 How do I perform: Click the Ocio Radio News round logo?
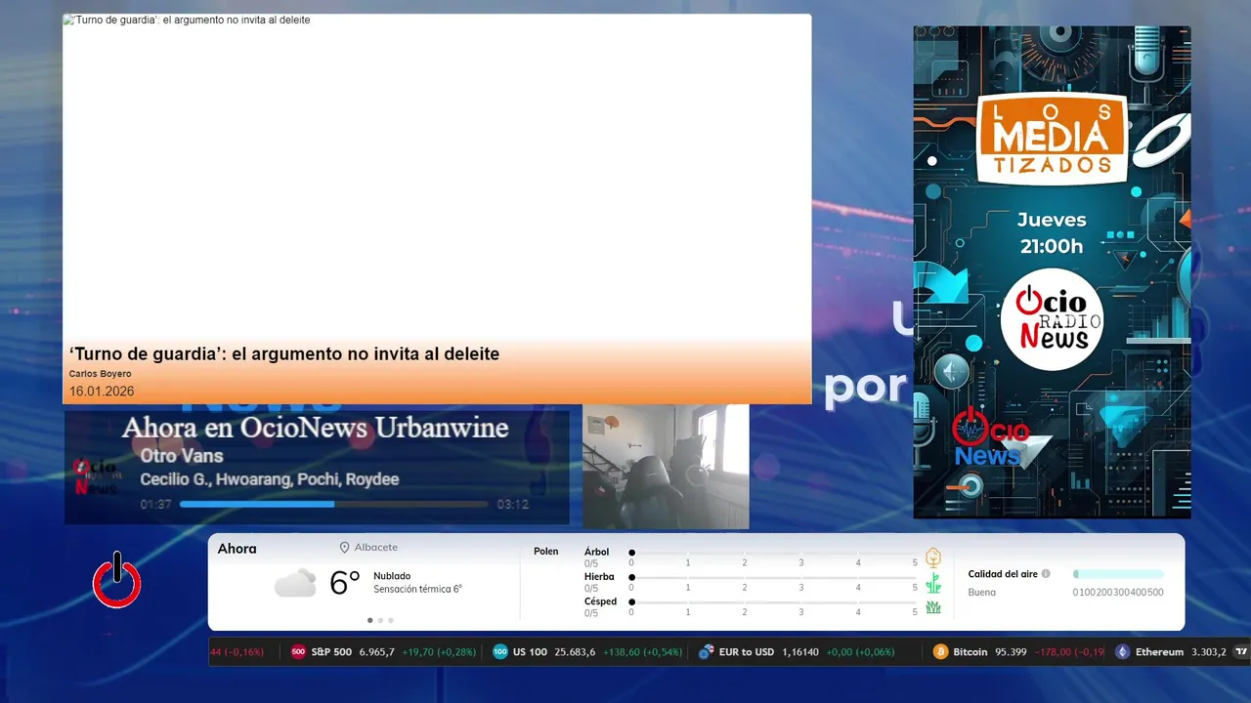tap(1052, 319)
